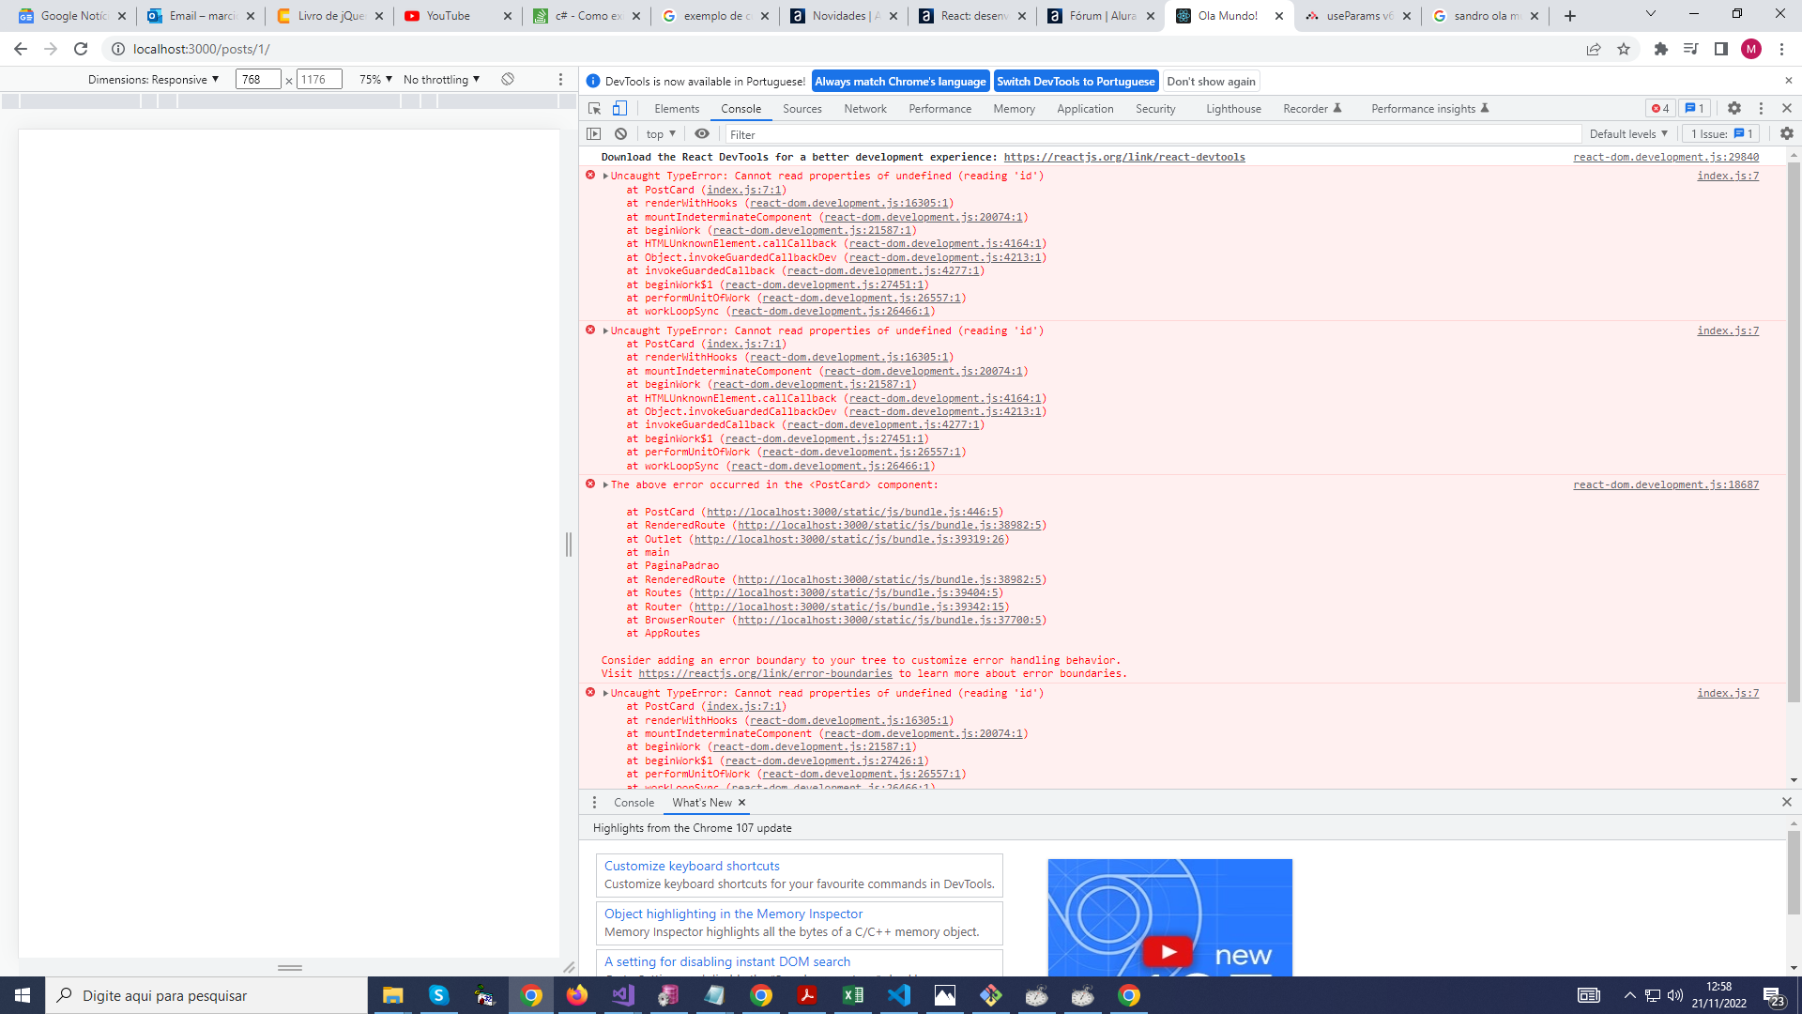The image size is (1802, 1014).
Task: Click the messages count badge showing 1
Action: [x=1694, y=109]
